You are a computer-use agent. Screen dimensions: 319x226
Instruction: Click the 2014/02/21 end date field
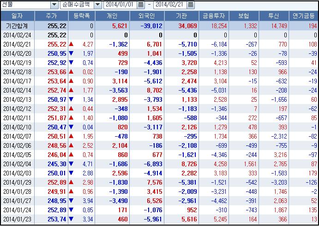coord(170,5)
